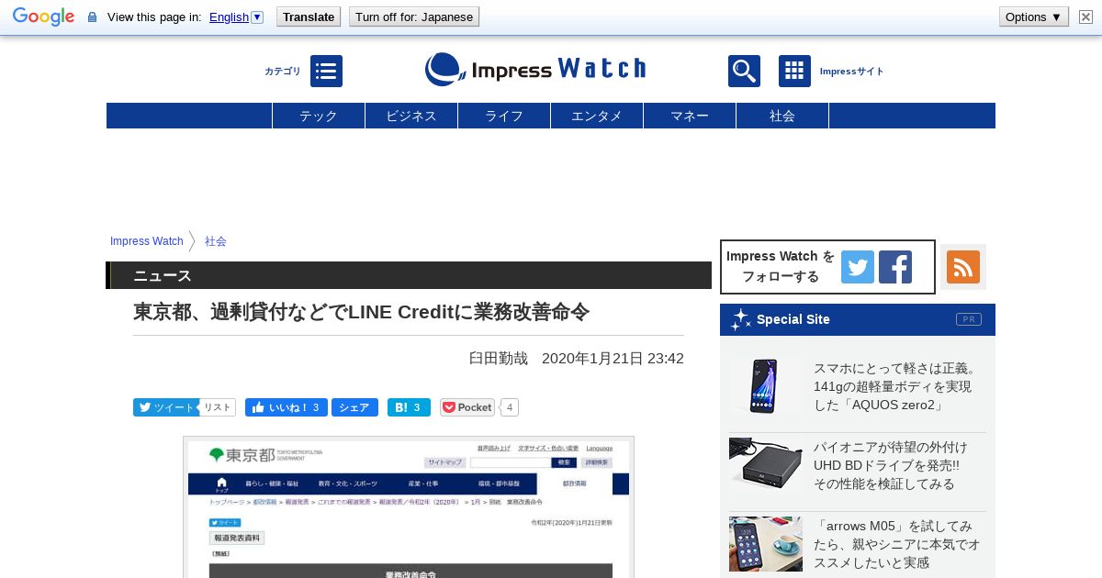Click the 社会 breadcrumb link
1102x578 pixels.
(216, 241)
